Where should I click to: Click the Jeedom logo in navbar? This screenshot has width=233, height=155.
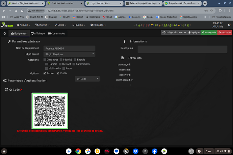[7, 25]
